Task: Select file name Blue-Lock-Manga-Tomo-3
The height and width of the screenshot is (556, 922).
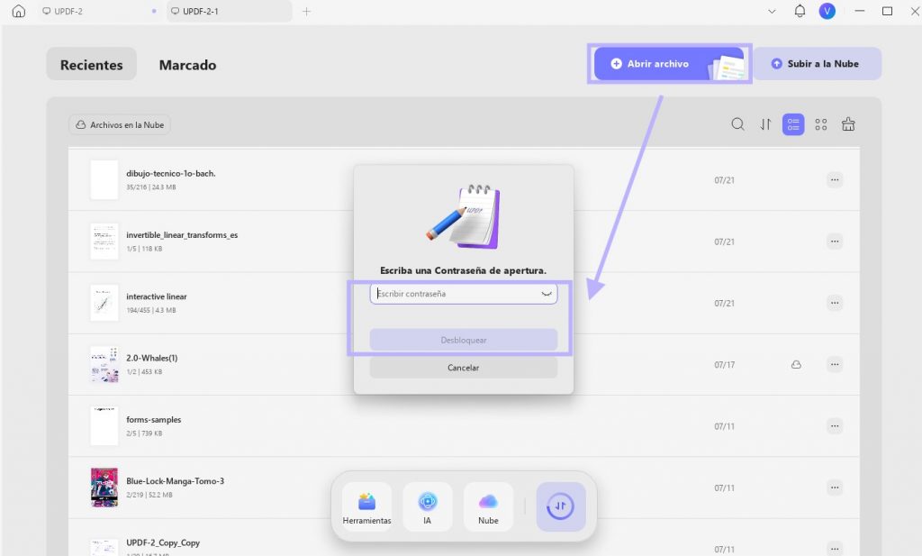Action: (176, 480)
